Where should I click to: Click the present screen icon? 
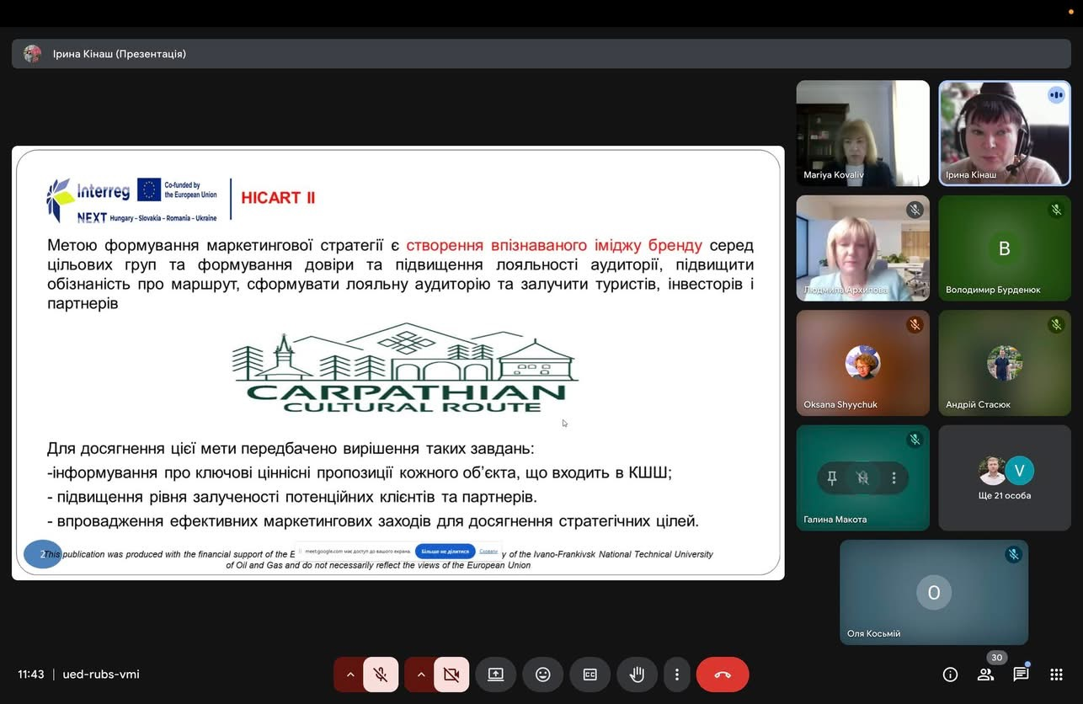pyautogui.click(x=495, y=675)
